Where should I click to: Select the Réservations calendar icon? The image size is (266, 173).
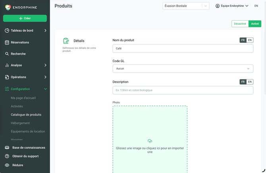coord(7,42)
